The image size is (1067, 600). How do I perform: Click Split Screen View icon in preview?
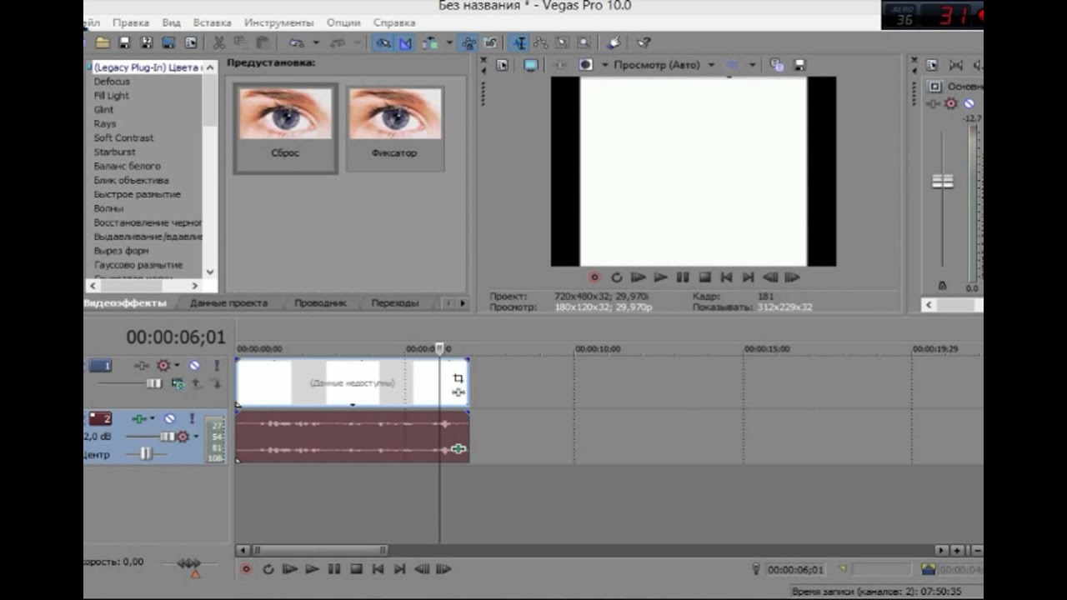click(x=586, y=65)
